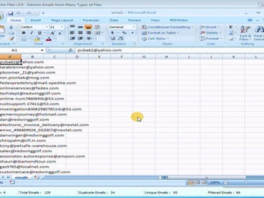Screen dimensions: 264x198
Task: Switch to the Page Layout tab
Action: point(62,20)
